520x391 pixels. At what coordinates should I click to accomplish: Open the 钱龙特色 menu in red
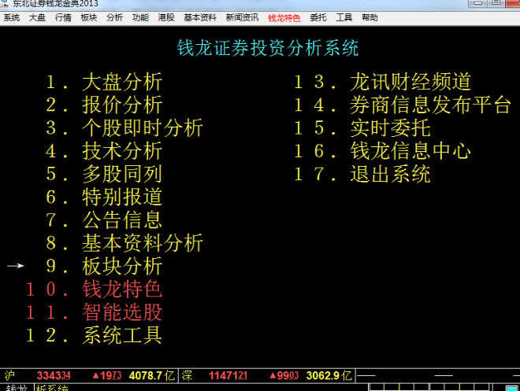click(x=284, y=18)
